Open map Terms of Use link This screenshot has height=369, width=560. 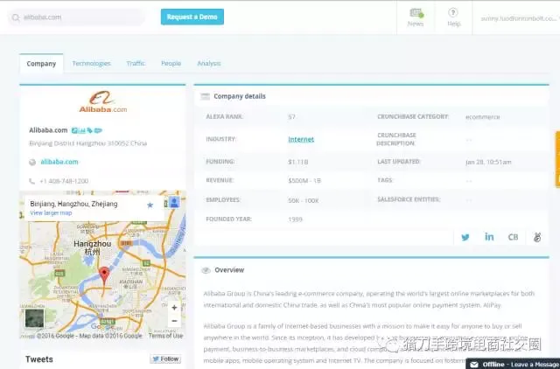click(165, 336)
